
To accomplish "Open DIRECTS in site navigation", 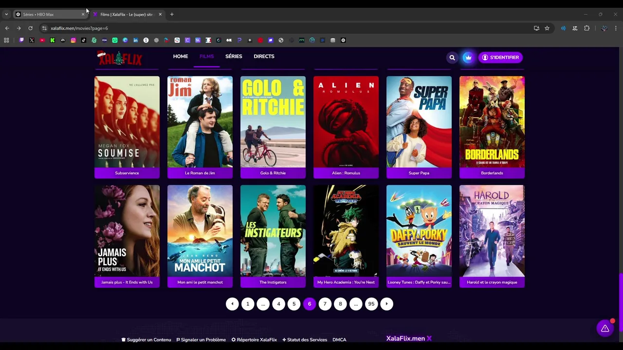I will 264,56.
